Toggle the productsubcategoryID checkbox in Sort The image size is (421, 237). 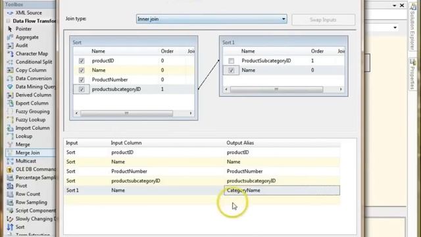(x=82, y=90)
